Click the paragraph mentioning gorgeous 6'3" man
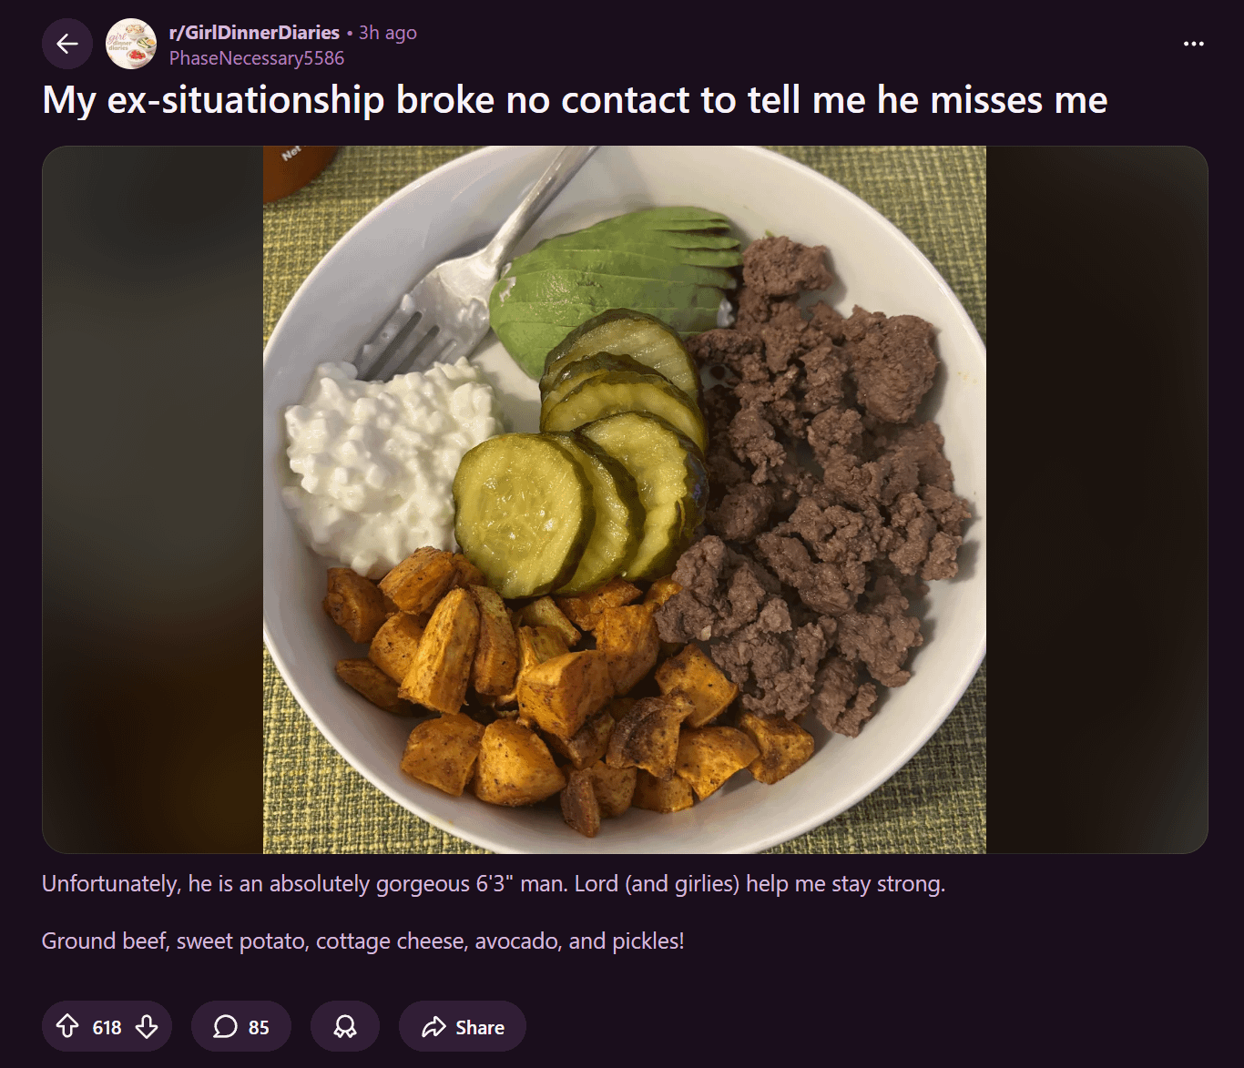The image size is (1244, 1068). (494, 883)
